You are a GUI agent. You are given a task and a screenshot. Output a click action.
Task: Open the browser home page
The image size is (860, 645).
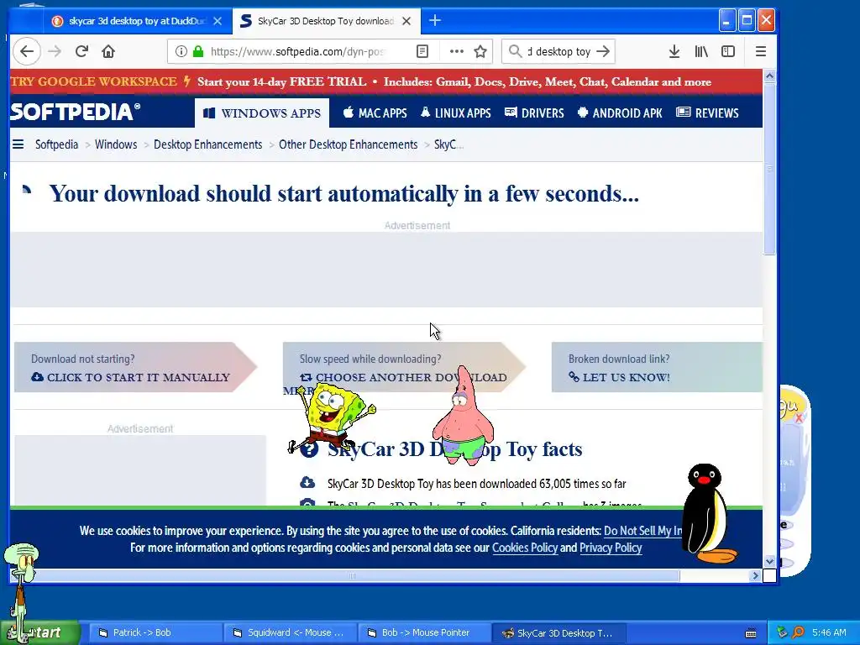coord(108,51)
